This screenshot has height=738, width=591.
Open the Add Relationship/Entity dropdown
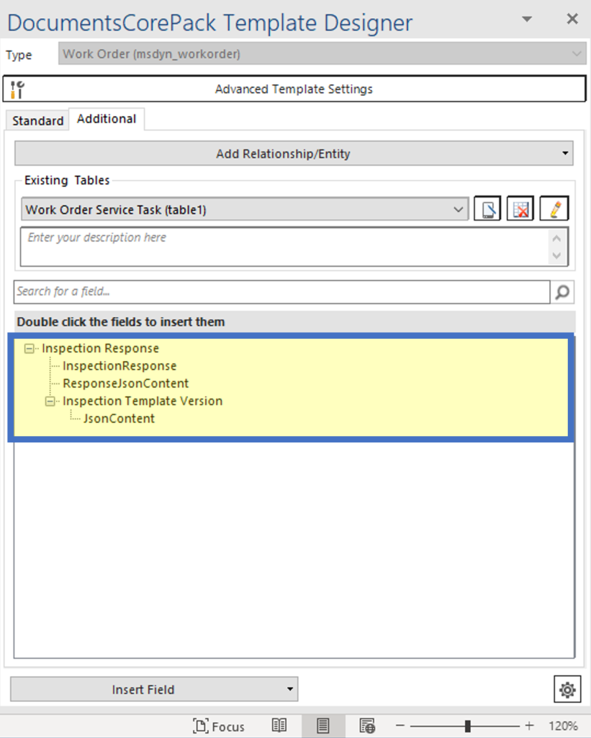[x=294, y=154]
